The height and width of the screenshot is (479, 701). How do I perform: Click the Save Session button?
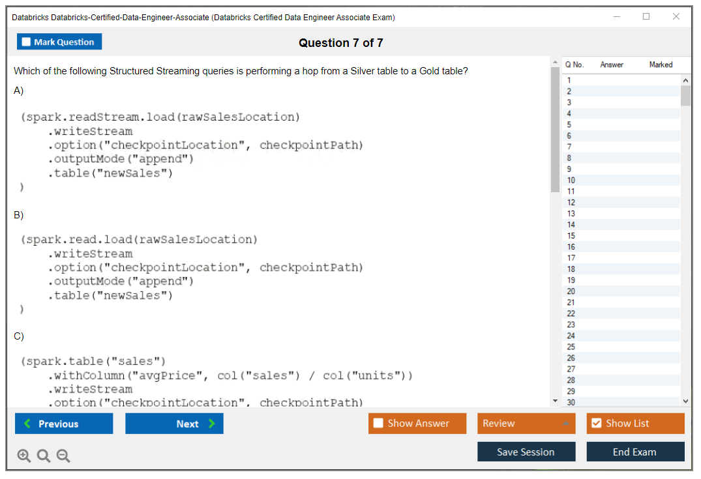pyautogui.click(x=526, y=451)
